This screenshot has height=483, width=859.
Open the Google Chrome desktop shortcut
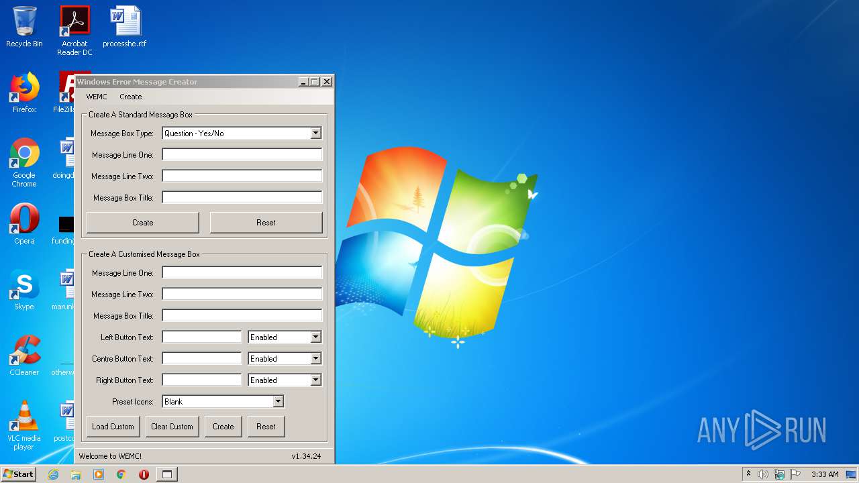24,162
